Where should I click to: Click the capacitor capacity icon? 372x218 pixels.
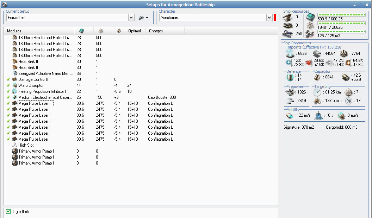317,77
